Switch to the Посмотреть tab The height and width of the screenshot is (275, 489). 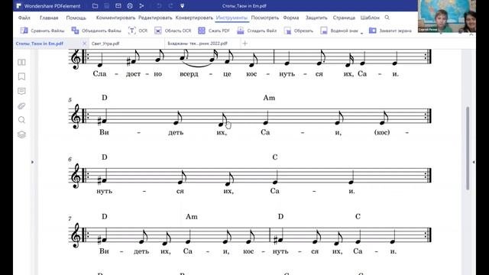(265, 18)
